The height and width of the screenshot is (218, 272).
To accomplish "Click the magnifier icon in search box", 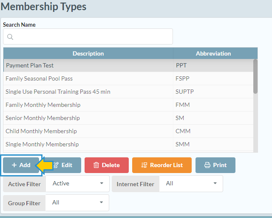I will 10,37.
